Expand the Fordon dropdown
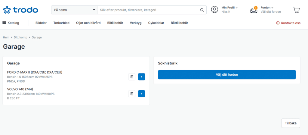 [x=267, y=7]
